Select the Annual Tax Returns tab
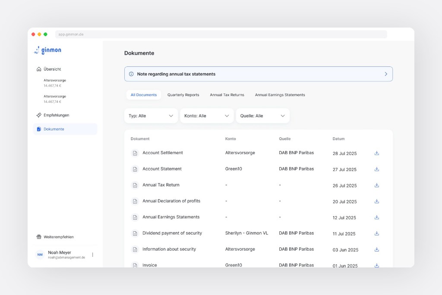The width and height of the screenshot is (442, 295). click(227, 95)
